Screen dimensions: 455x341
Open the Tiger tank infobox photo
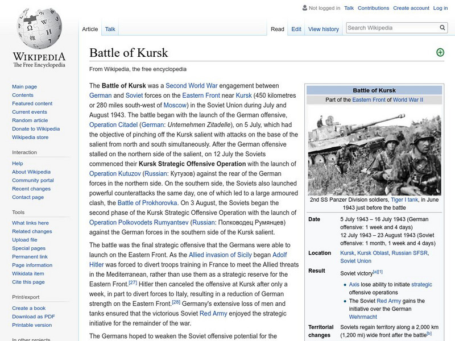coord(374,150)
